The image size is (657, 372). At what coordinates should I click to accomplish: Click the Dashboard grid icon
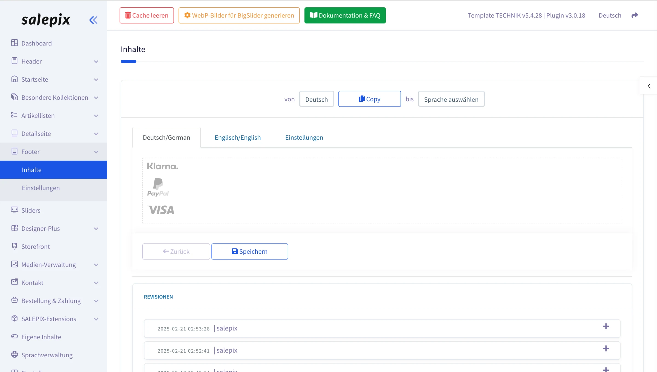[15, 43]
